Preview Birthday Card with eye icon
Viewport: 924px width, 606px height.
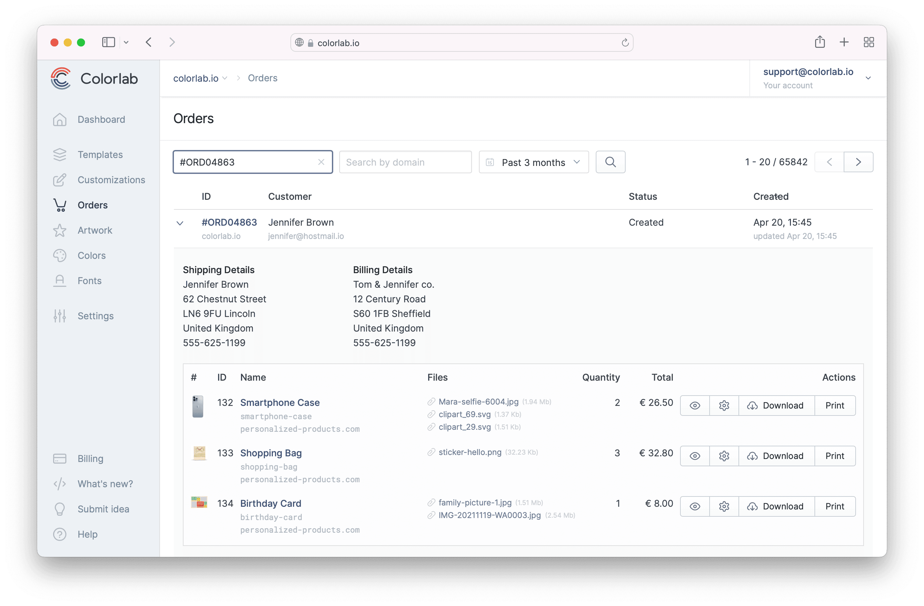(x=695, y=506)
